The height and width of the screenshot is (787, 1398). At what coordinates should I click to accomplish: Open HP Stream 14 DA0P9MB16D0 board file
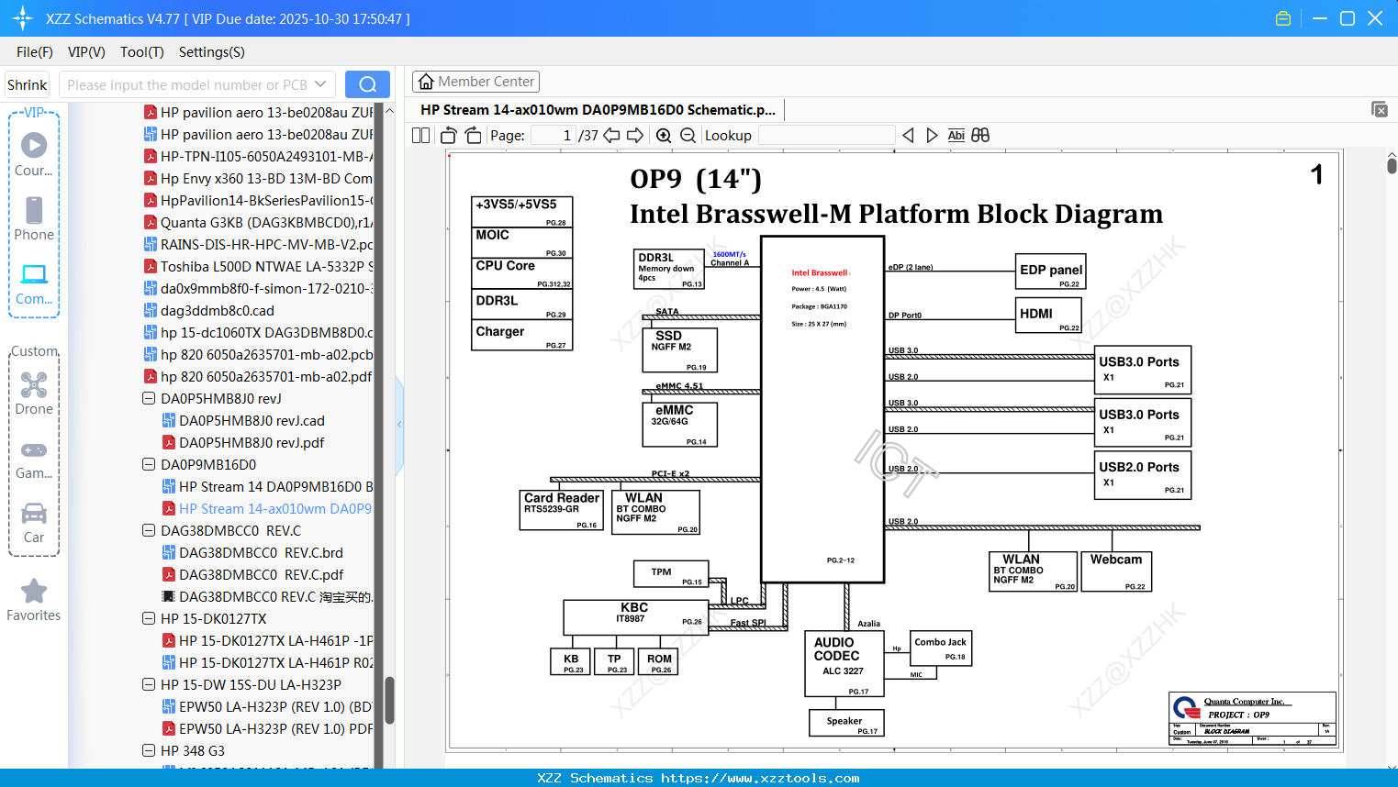point(268,486)
